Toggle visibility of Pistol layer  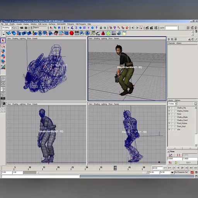[x=169, y=114]
